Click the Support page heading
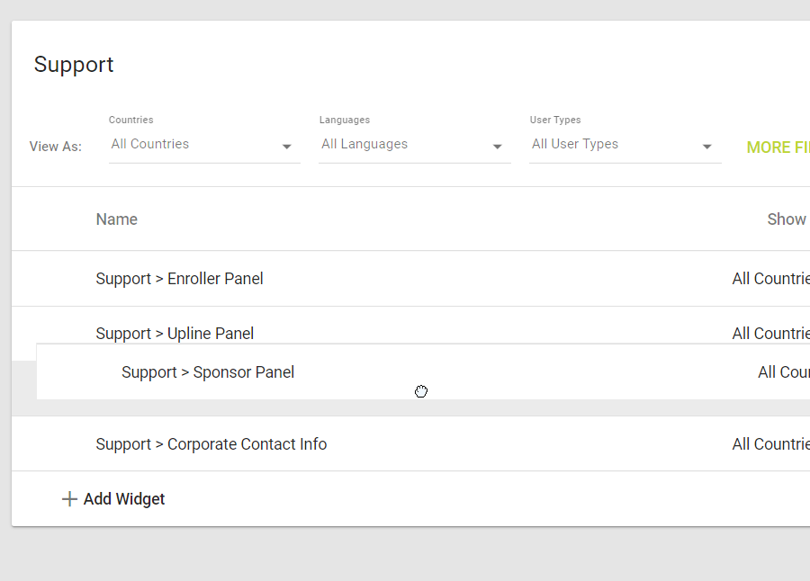Image resolution: width=810 pixels, height=581 pixels. (x=74, y=65)
